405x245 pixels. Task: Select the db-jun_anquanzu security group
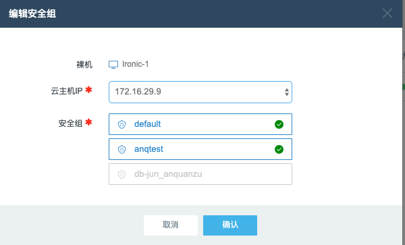click(x=200, y=174)
